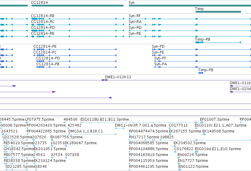Select EST LP07975.5prime
Image resolution: width=251 pixels, height=171 pixels.
click(40, 119)
